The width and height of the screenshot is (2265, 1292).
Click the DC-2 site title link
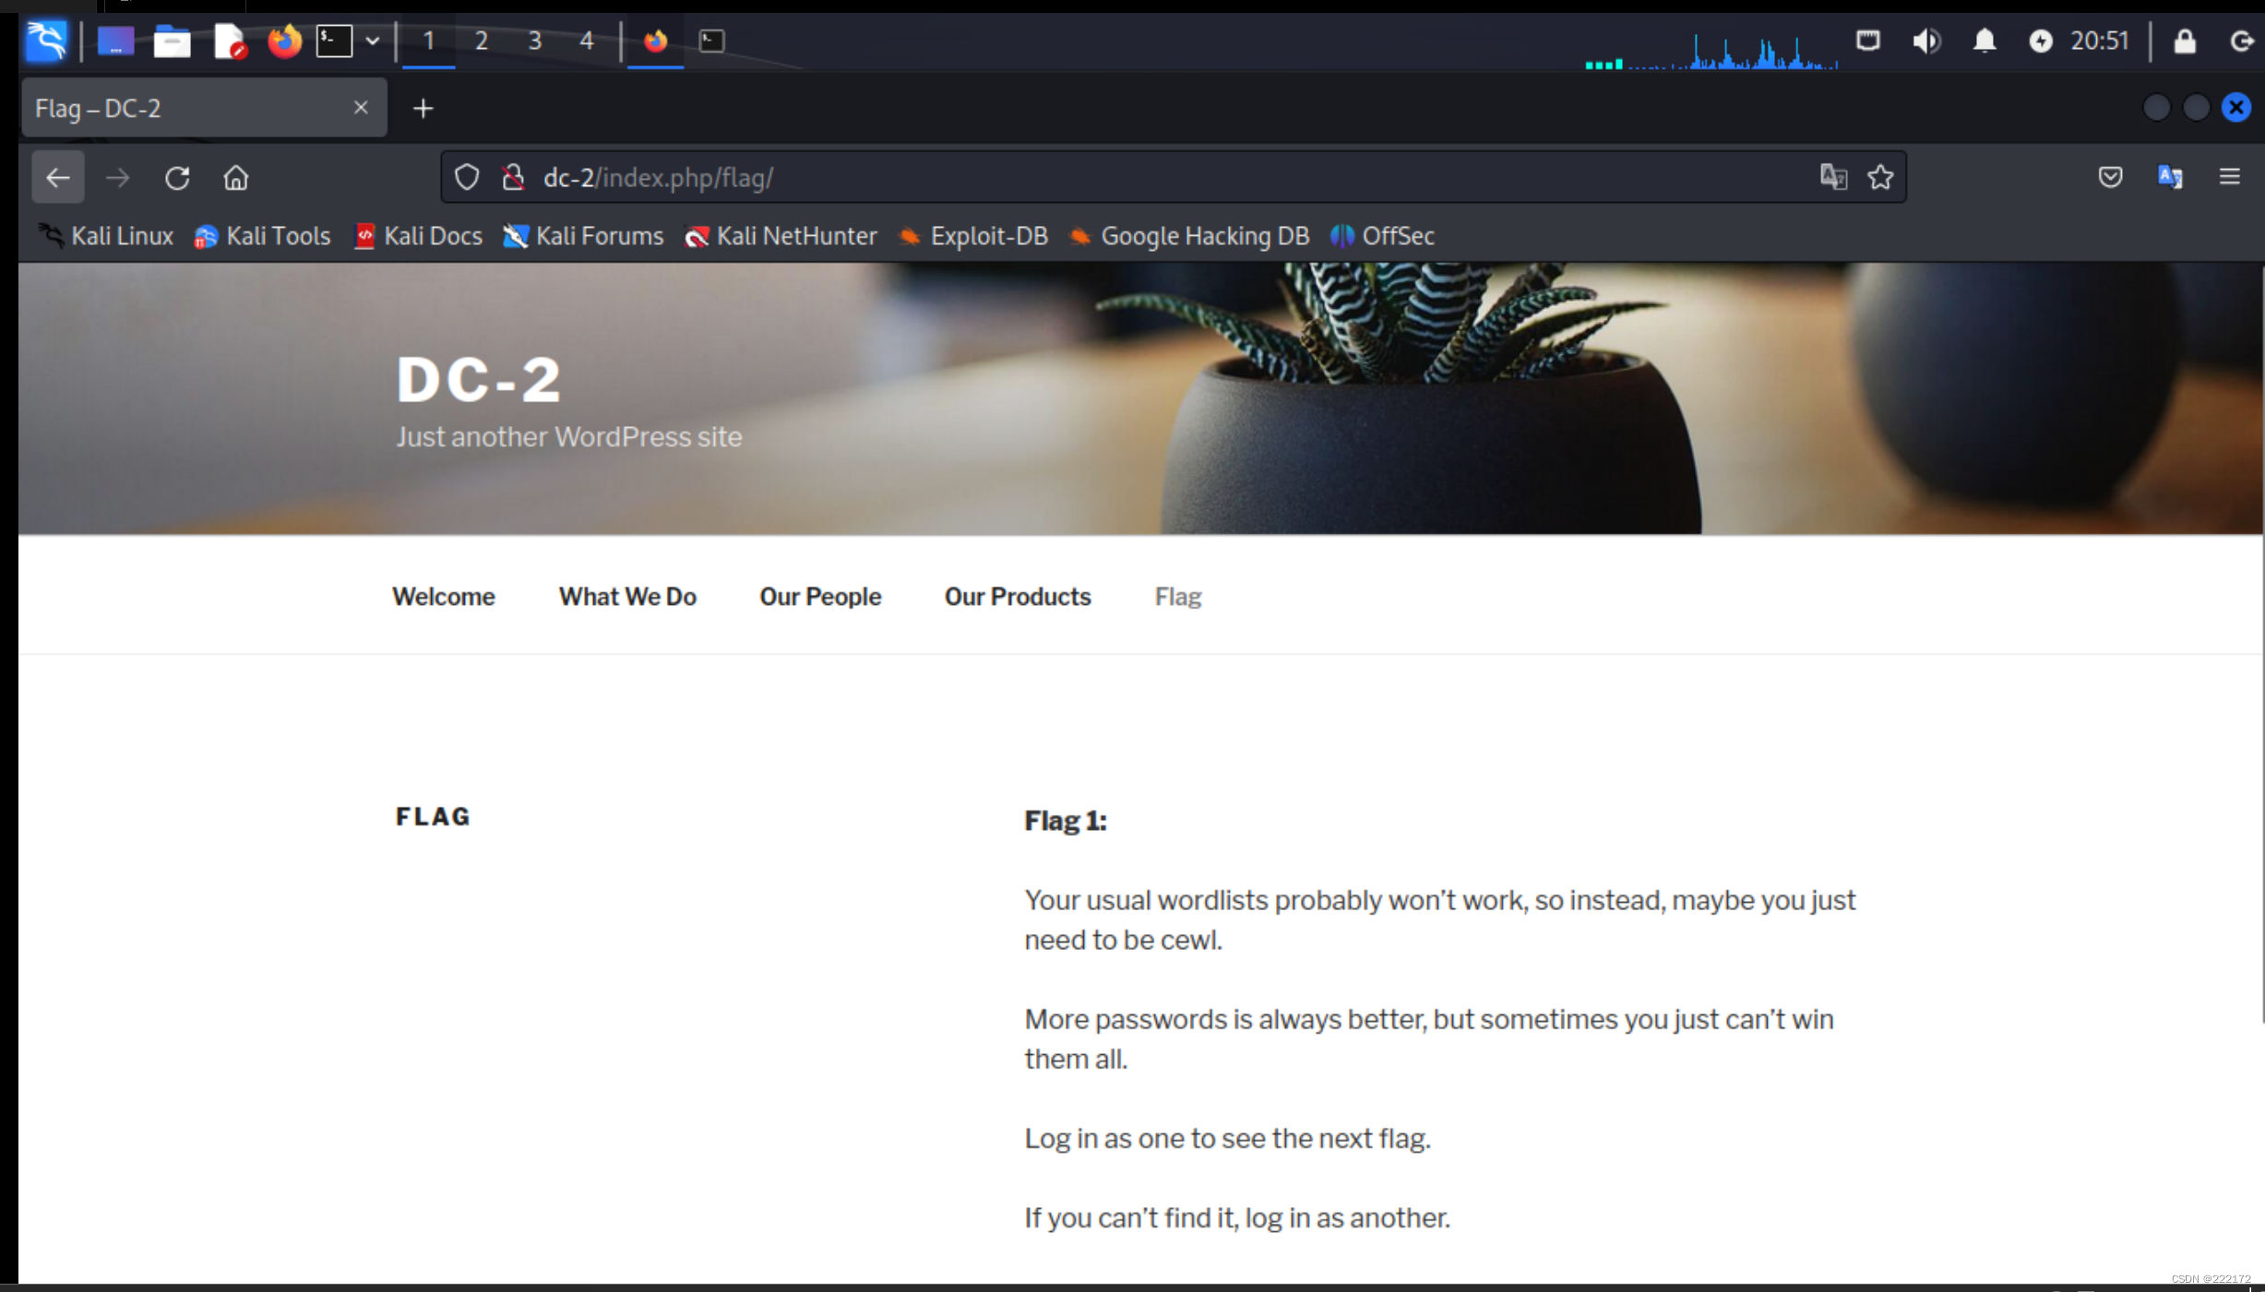tap(479, 380)
